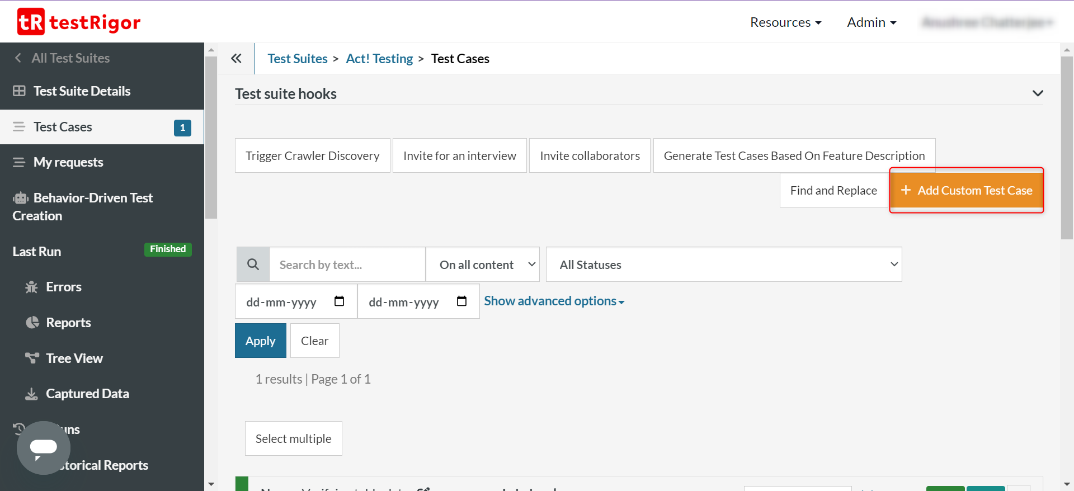Expand the Test suite hooks section
This screenshot has height=491, width=1074.
[1038, 93]
